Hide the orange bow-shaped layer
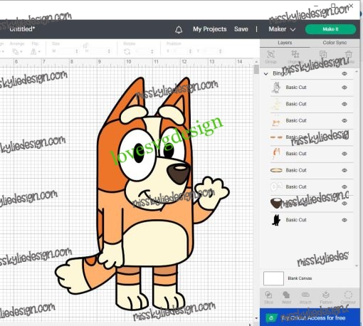 344,121
